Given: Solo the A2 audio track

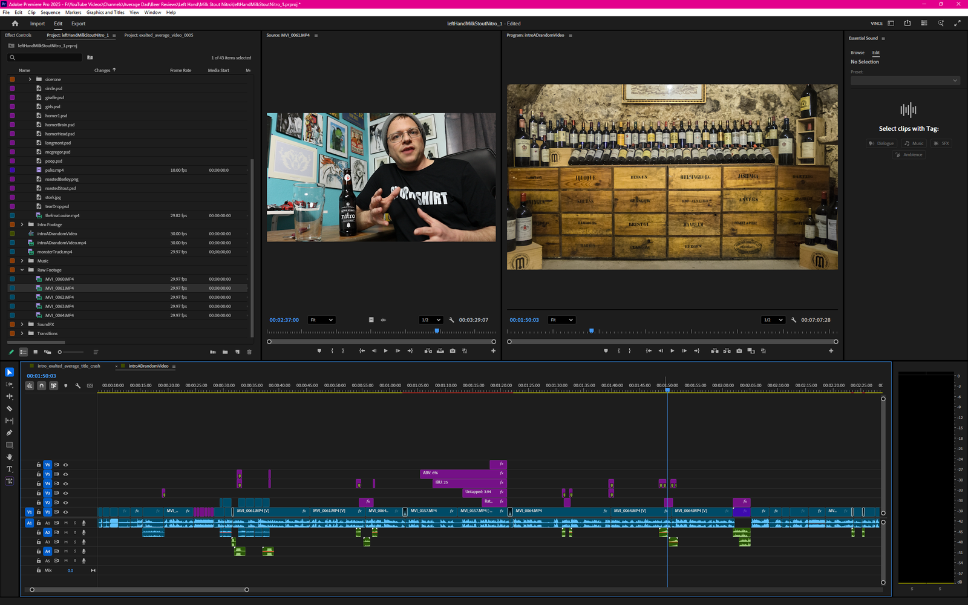Looking at the screenshot, I should [75, 532].
